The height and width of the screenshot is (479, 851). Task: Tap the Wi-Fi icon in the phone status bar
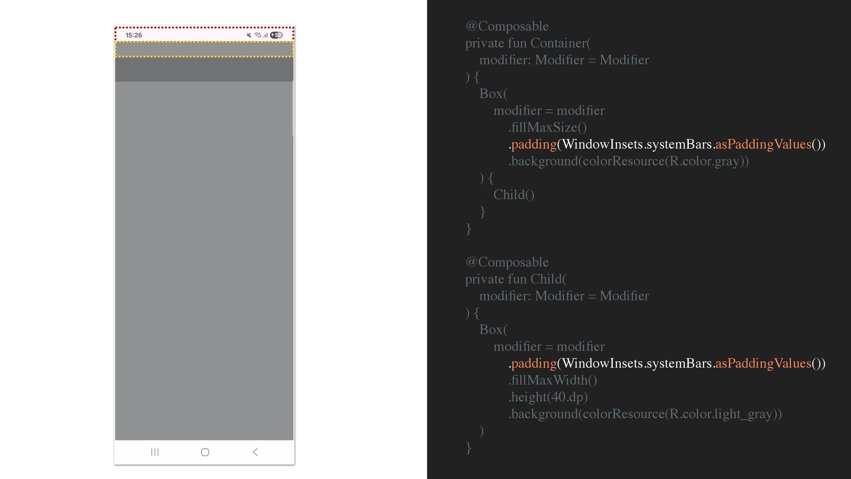(258, 35)
